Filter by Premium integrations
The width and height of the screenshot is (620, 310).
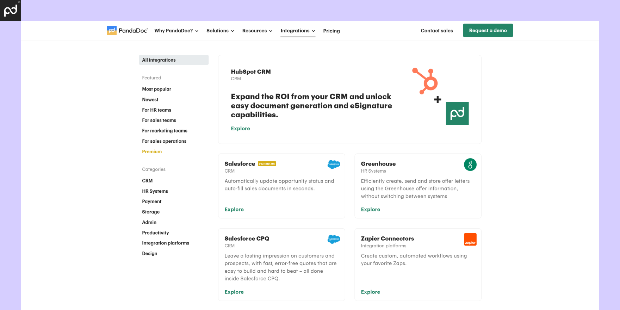tap(152, 151)
